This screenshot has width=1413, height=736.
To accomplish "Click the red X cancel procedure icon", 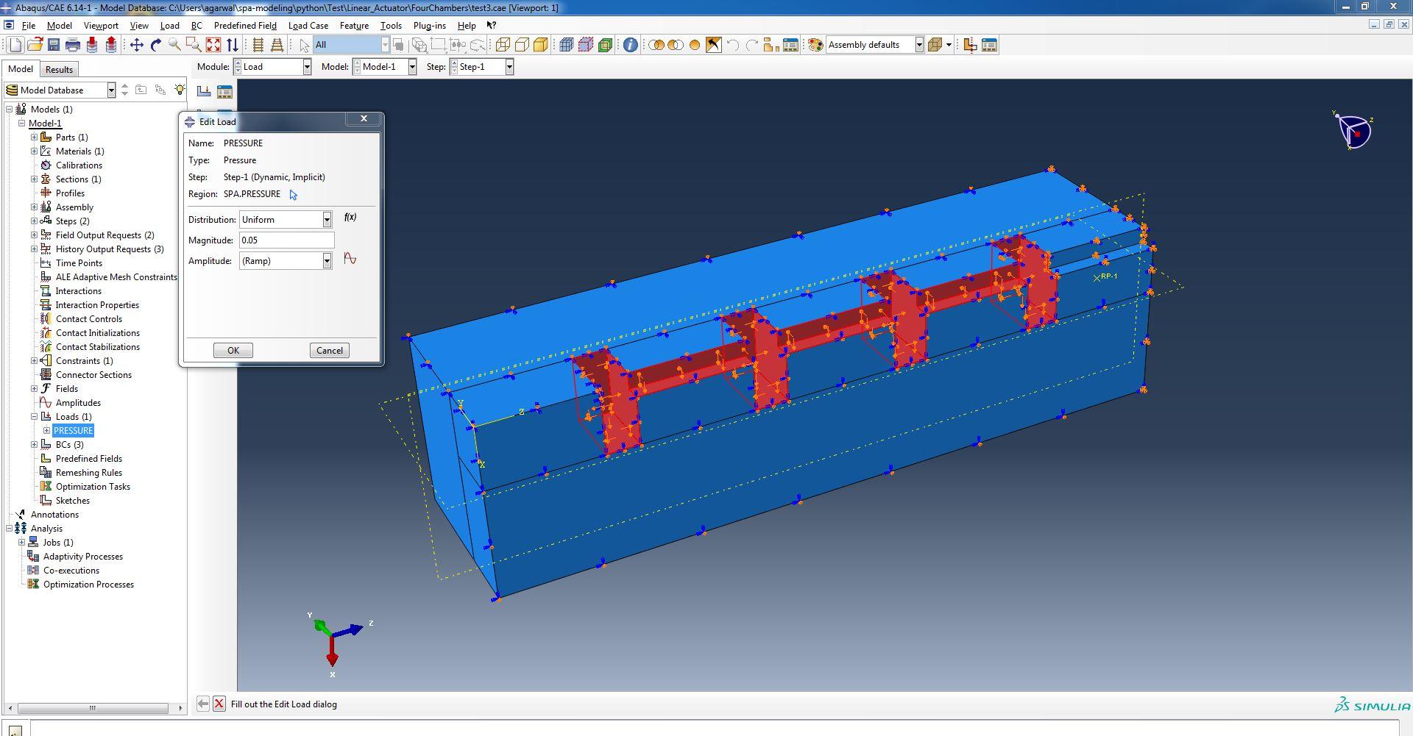I will (x=219, y=704).
